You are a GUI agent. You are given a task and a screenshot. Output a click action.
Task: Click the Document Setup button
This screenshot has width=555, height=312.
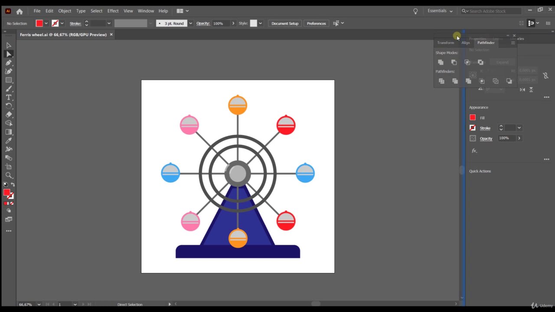tap(285, 23)
